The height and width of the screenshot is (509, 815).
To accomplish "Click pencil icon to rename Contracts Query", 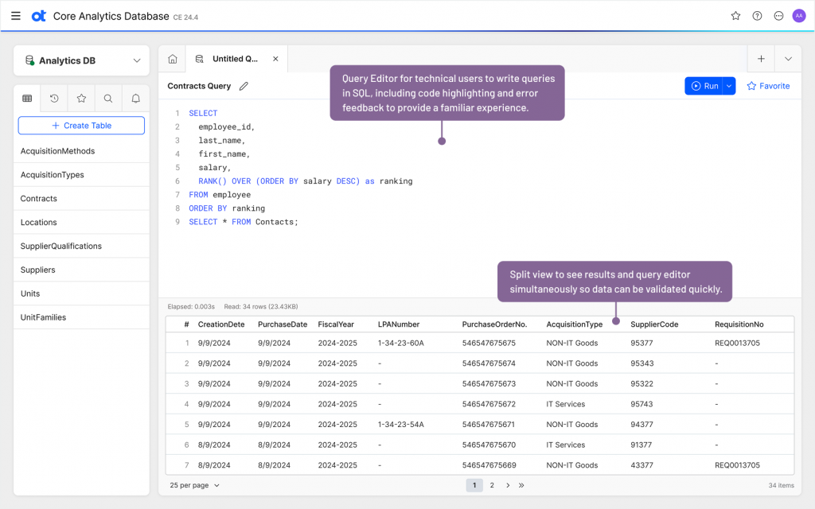I will click(244, 86).
